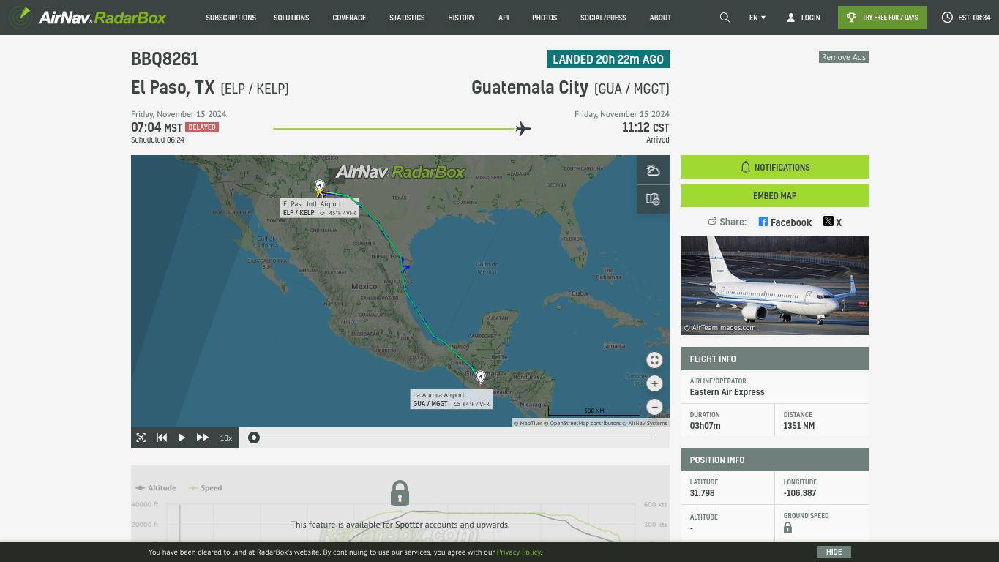Select the Guatemala City destination heading
Screen dimensions: 999x562
pos(570,88)
